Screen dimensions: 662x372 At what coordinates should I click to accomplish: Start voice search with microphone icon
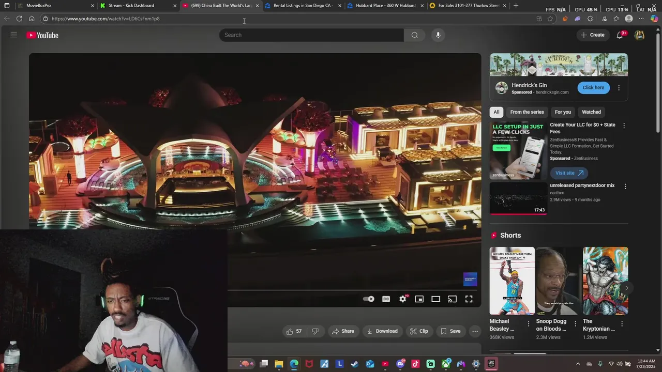[438, 35]
